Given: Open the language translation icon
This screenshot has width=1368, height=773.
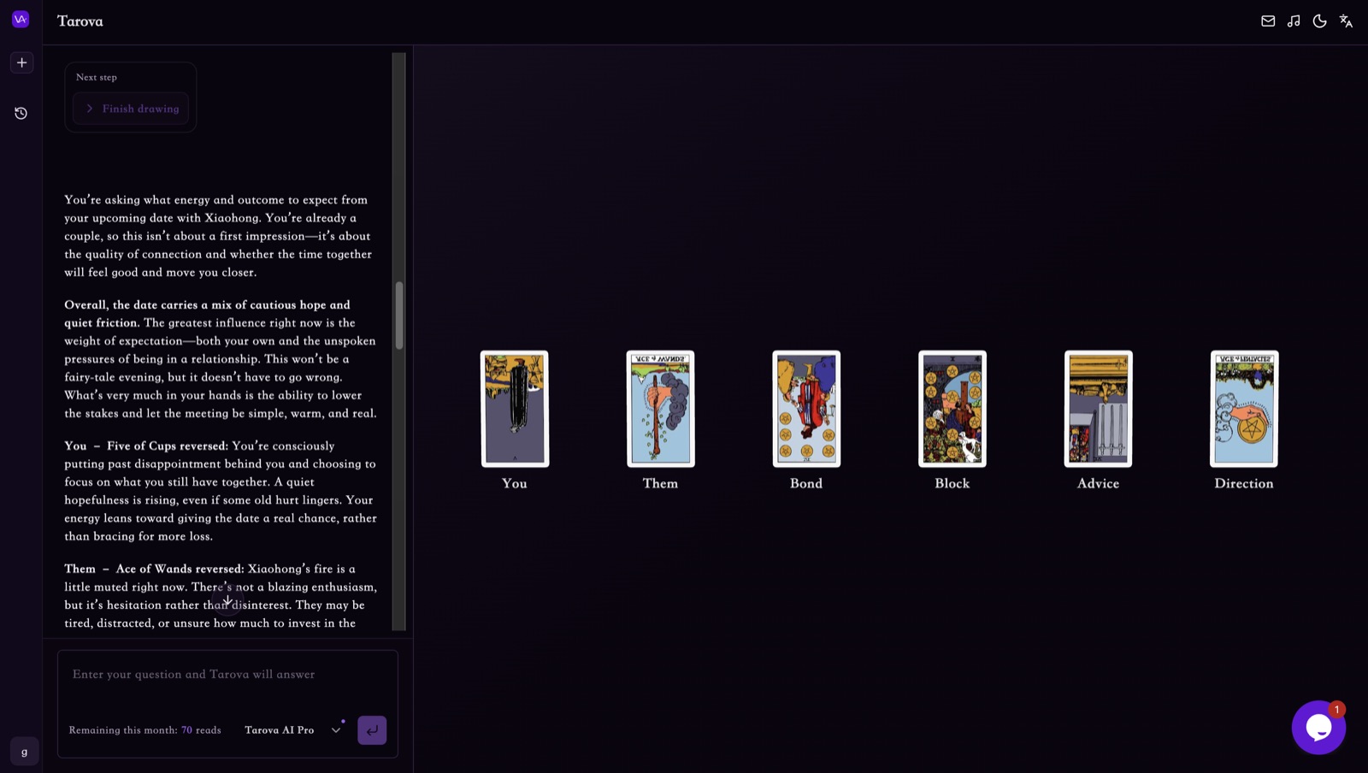Looking at the screenshot, I should [1346, 21].
